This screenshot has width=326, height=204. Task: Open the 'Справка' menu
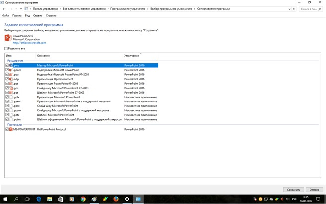coord(51,16)
